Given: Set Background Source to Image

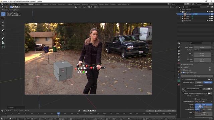Looking at the screenshot, I should (199, 82).
